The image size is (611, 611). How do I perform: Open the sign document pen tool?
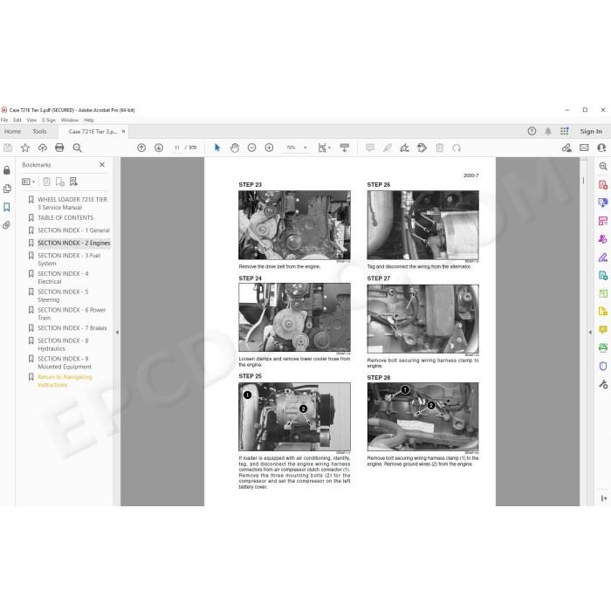404,148
